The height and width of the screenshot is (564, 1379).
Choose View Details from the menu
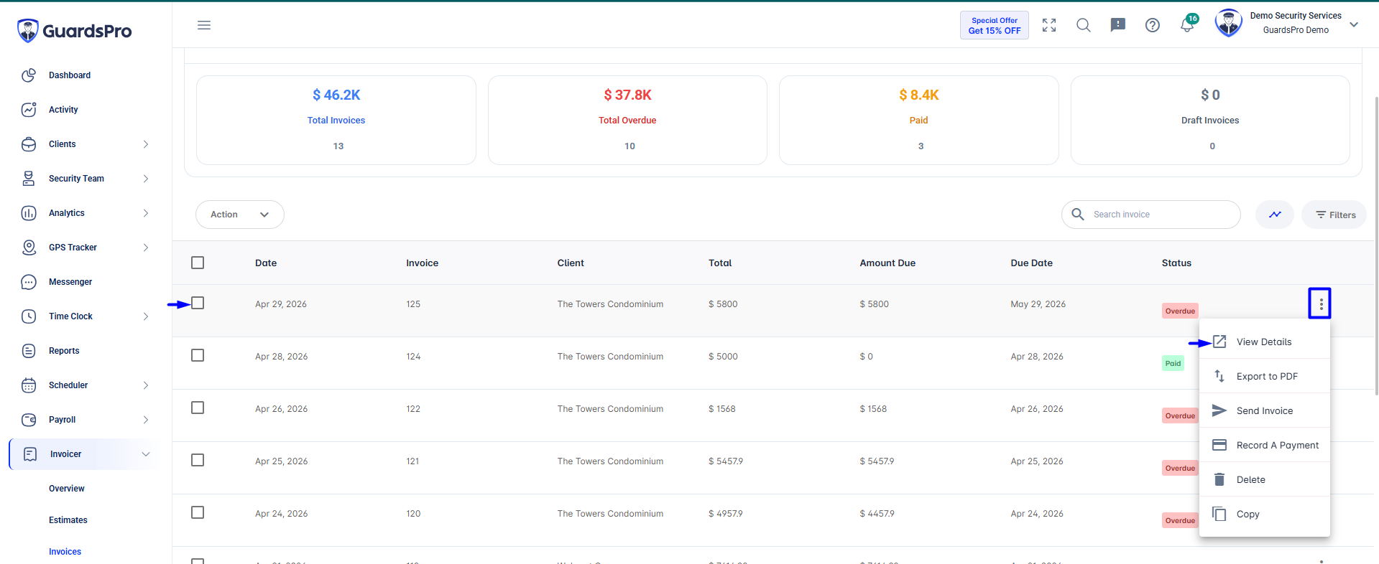[1265, 342]
